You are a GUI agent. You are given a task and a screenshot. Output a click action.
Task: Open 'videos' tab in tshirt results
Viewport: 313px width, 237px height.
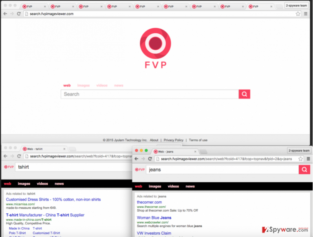[x=42, y=184]
